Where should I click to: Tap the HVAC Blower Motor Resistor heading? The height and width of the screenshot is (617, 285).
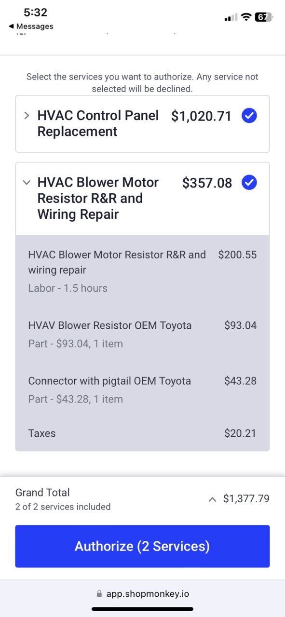click(x=98, y=198)
